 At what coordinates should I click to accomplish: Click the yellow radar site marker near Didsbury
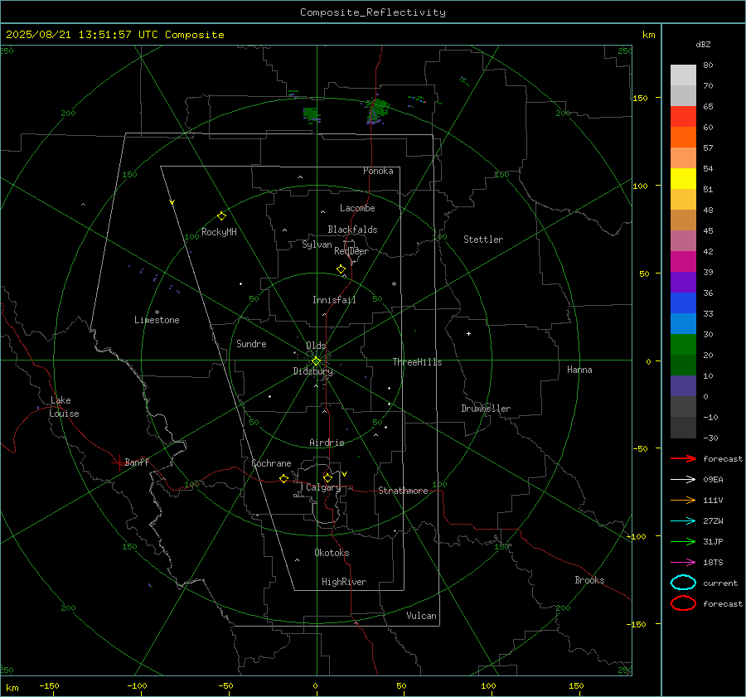pyautogui.click(x=316, y=361)
